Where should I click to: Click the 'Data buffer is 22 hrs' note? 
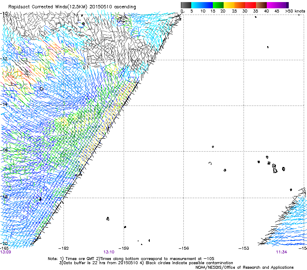(x=99, y=263)
